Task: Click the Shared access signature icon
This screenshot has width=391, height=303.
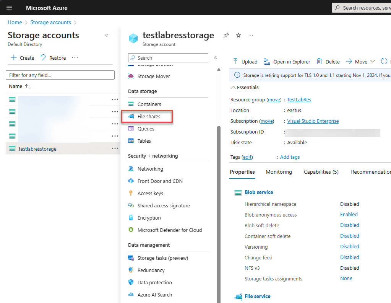Action: pyautogui.click(x=131, y=205)
